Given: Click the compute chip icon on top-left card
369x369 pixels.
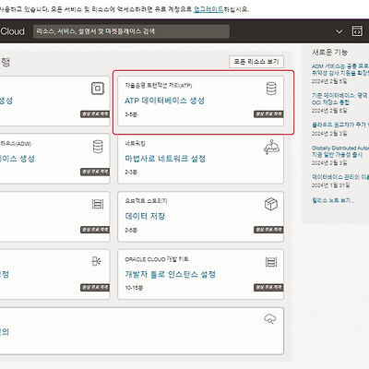Looking at the screenshot, I should click(x=98, y=89).
